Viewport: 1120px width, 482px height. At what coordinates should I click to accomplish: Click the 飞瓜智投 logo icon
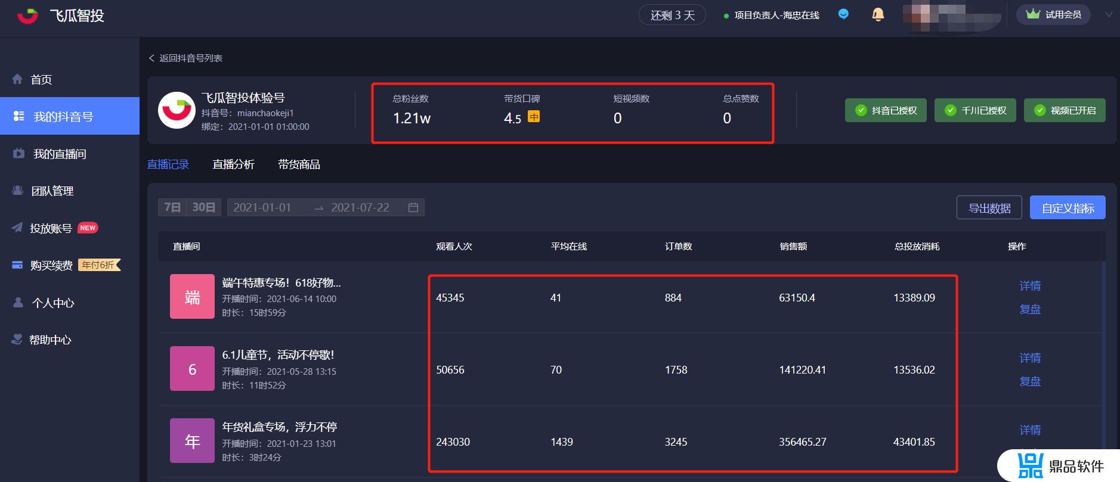point(27,15)
